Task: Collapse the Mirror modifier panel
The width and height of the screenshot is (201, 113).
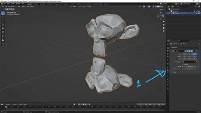Action: (171, 51)
